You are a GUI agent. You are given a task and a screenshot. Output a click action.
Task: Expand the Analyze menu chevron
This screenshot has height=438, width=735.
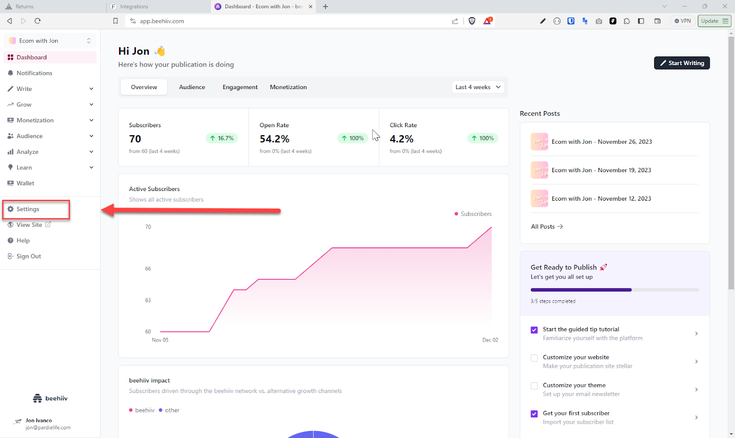[91, 152]
